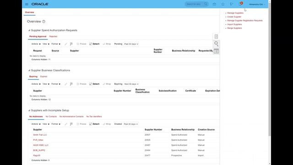Switch to the No Tax Identifiers tab
Viewport: 293px width, 165px height.
tap(94, 116)
